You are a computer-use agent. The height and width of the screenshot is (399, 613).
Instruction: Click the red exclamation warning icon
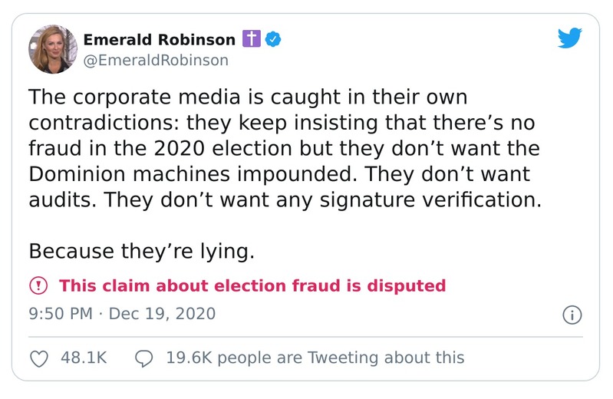point(38,286)
